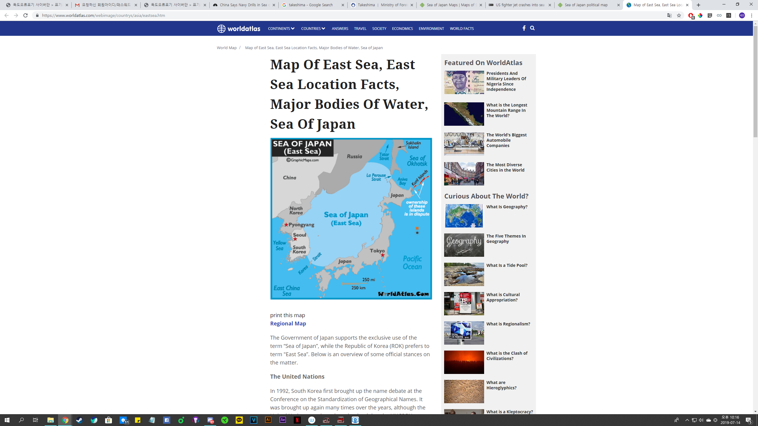Image resolution: width=758 pixels, height=426 pixels.
Task: Open the What Is Geography thumbnail
Action: click(x=464, y=216)
